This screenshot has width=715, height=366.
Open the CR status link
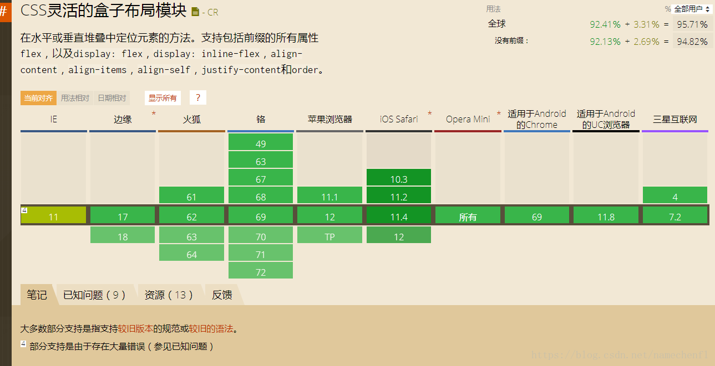(x=212, y=12)
